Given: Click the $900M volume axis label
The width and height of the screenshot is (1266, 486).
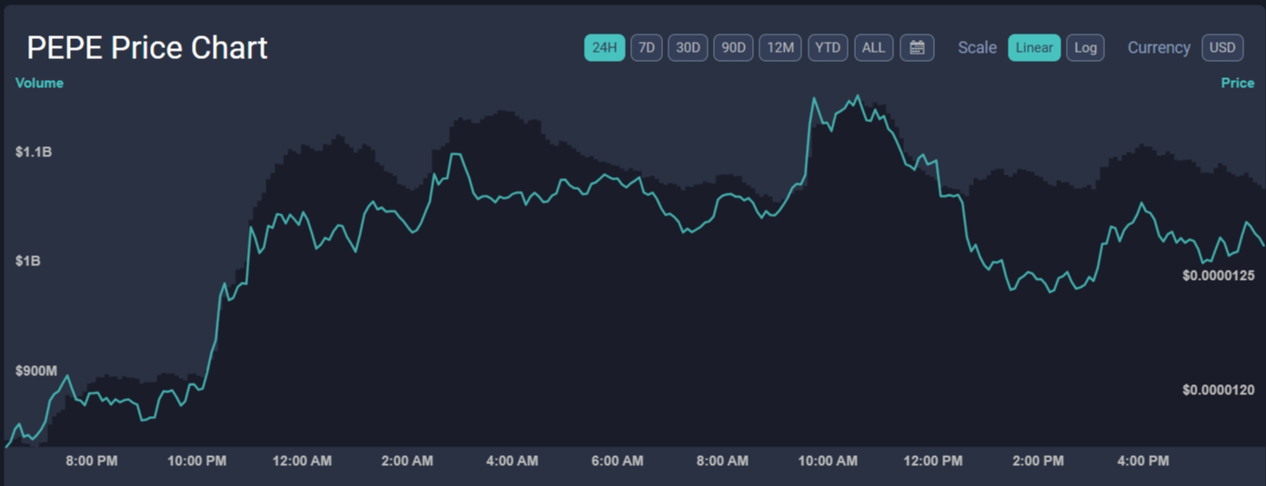Looking at the screenshot, I should coord(36,371).
